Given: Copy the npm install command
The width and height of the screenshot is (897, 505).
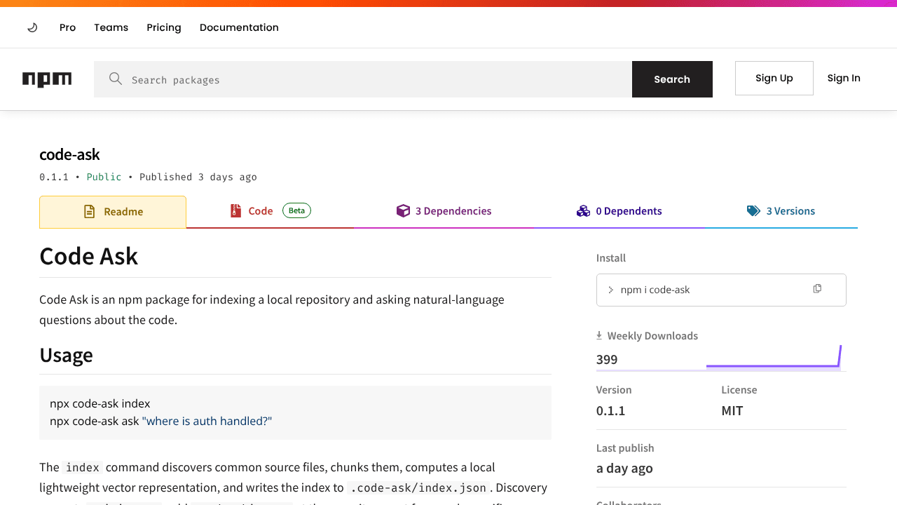Looking at the screenshot, I should click(x=817, y=289).
